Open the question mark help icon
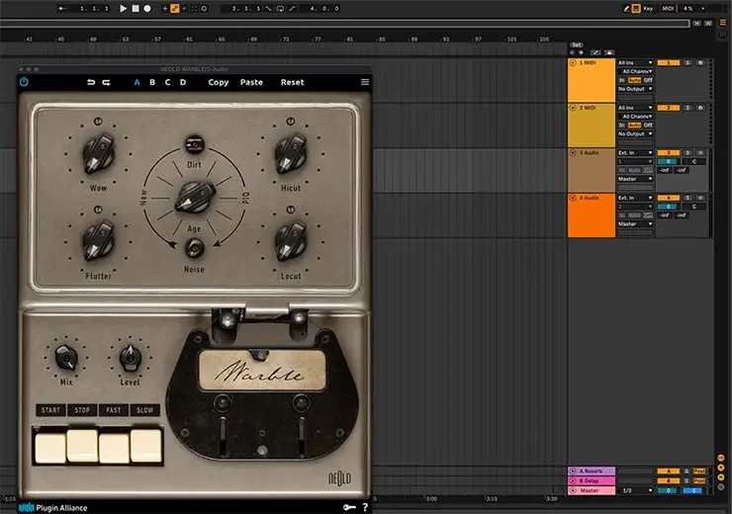 365,507
